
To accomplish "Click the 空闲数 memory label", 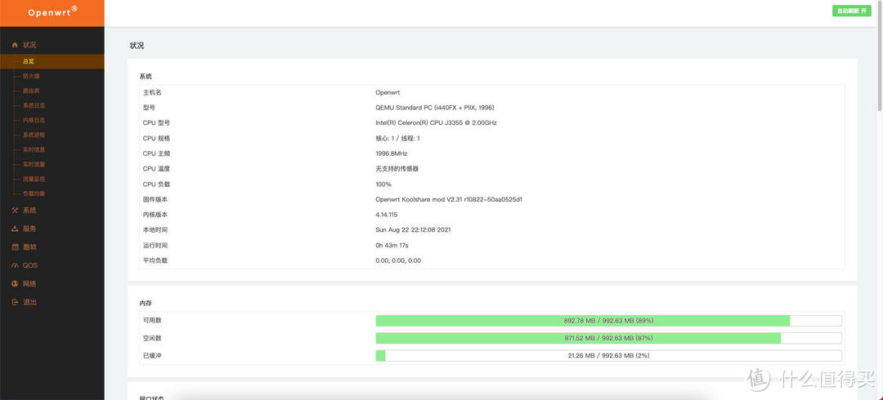I will [152, 338].
